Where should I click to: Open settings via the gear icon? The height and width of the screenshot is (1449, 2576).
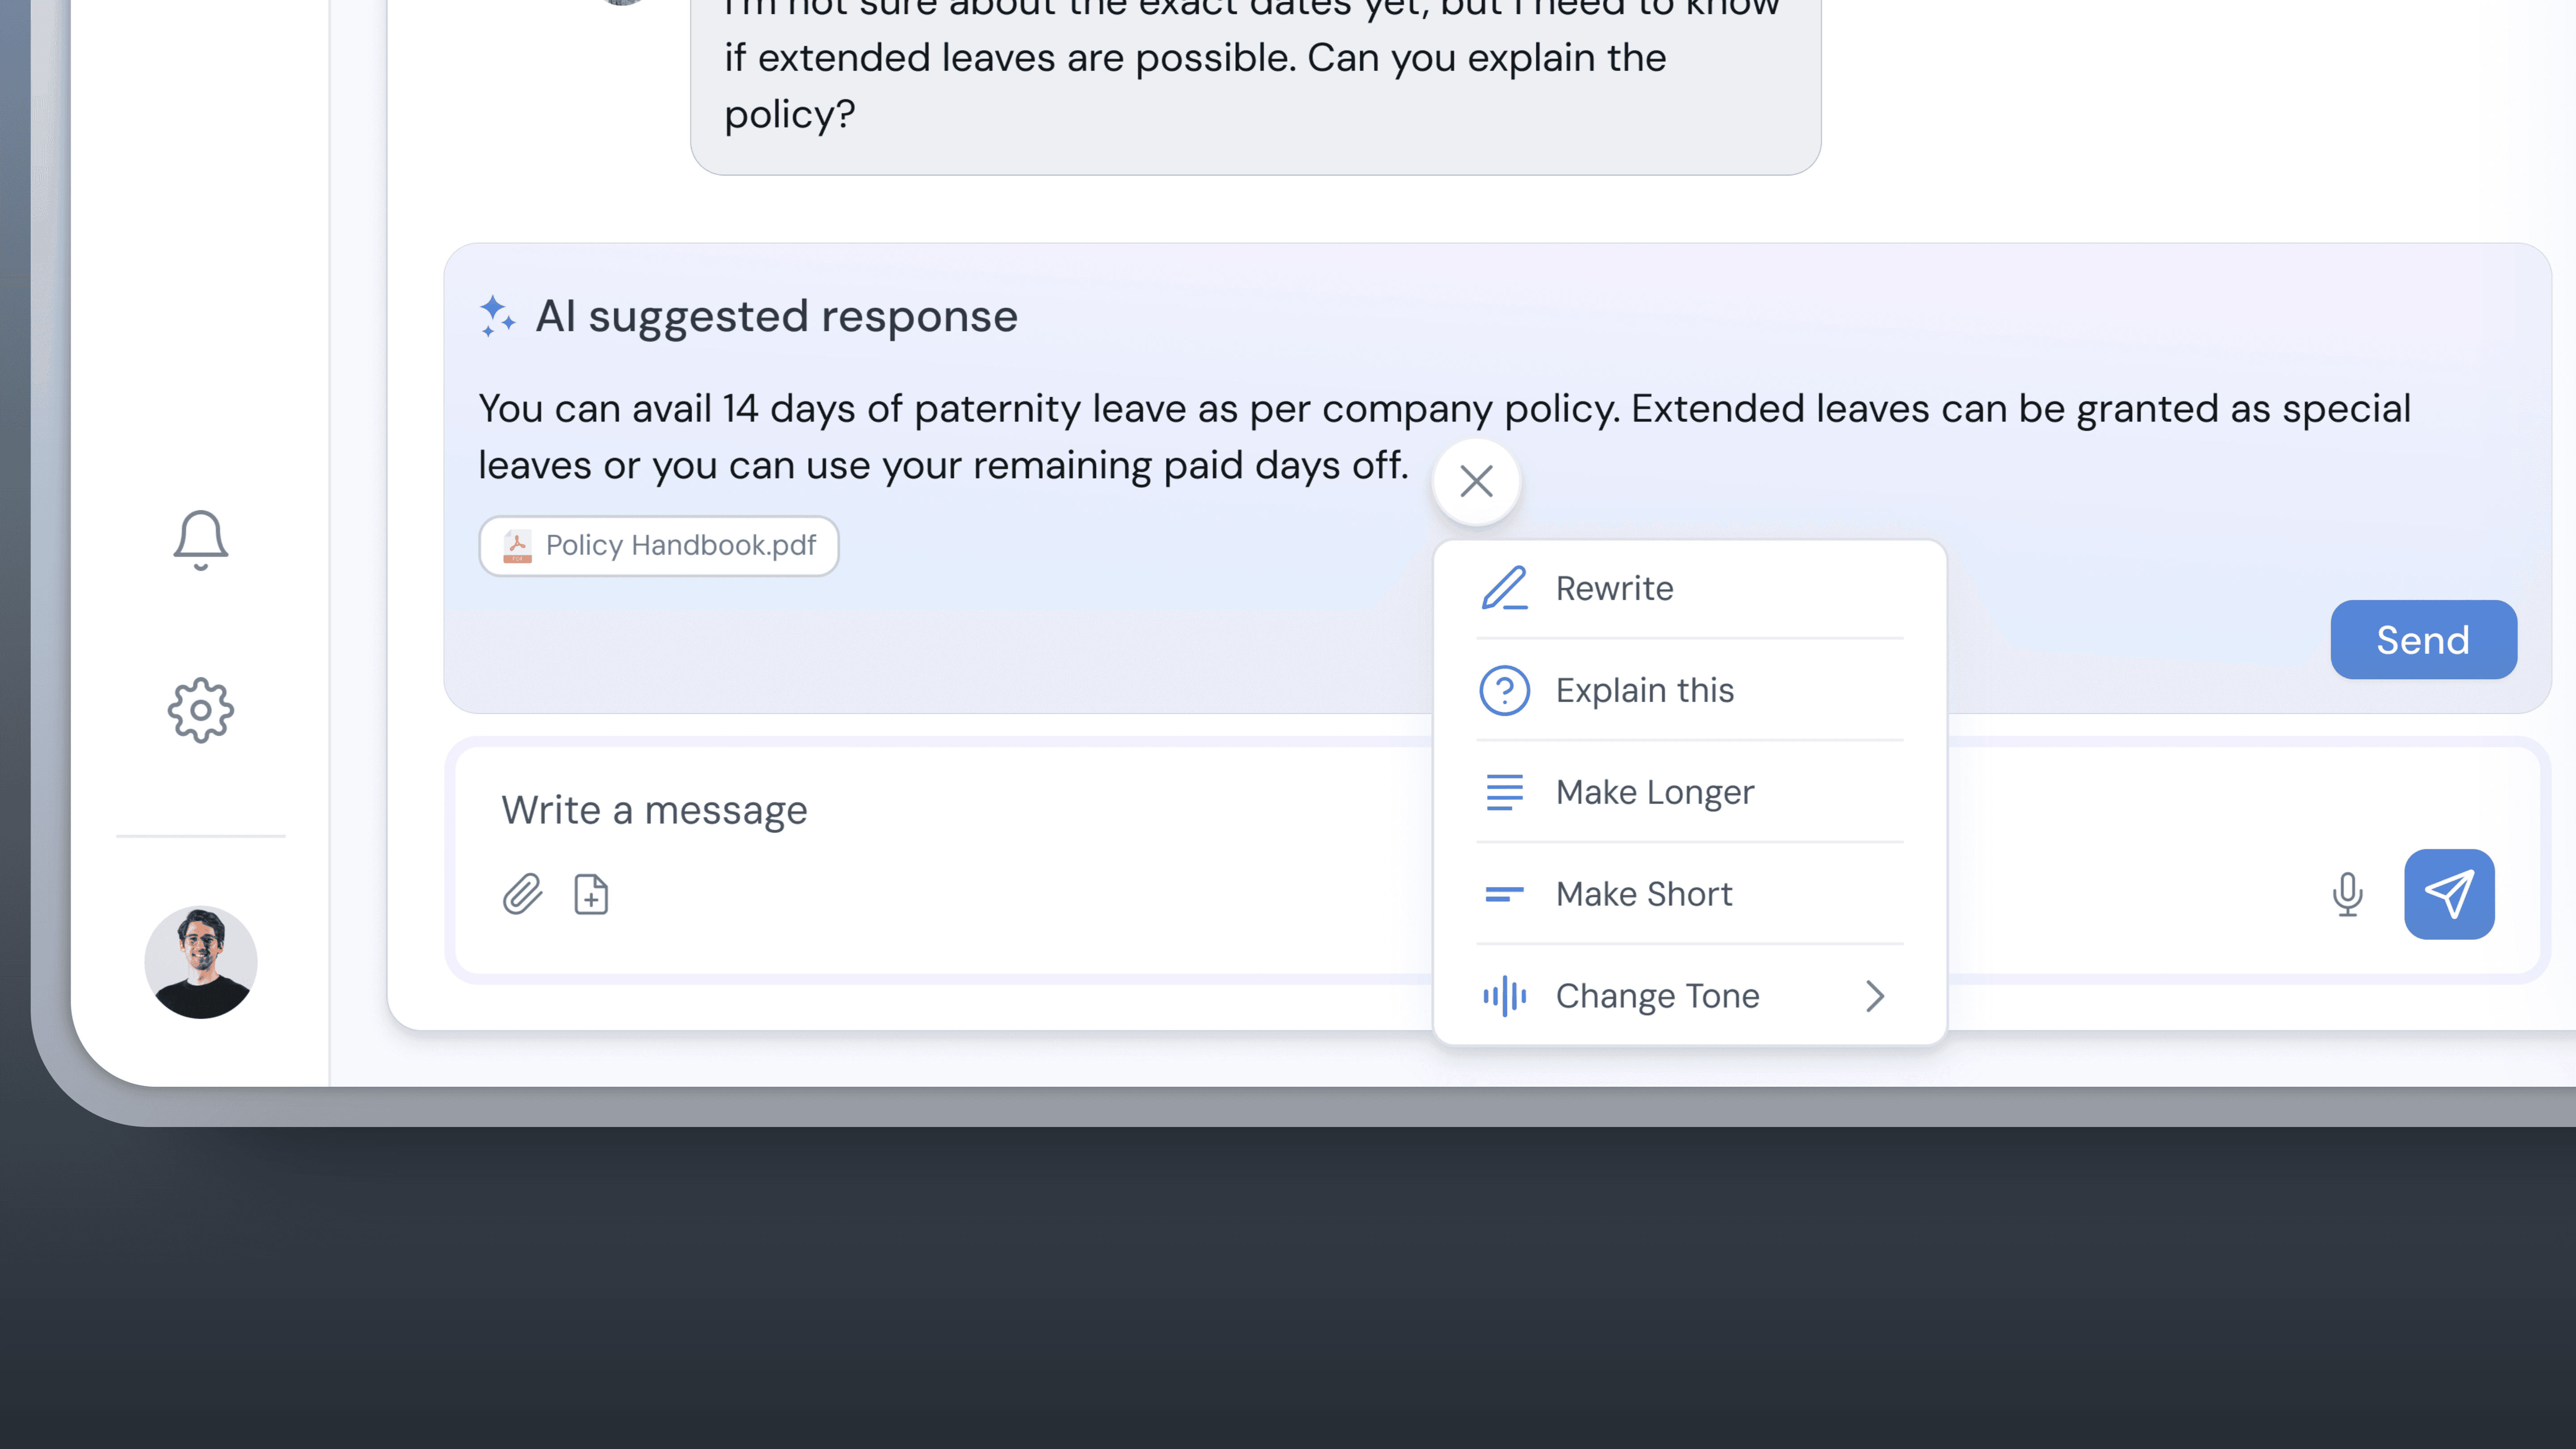click(200, 711)
